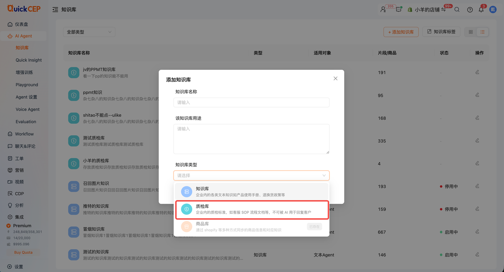Click the 248,849/358,301 quota value
504x272 pixels.
pyautogui.click(x=28, y=232)
